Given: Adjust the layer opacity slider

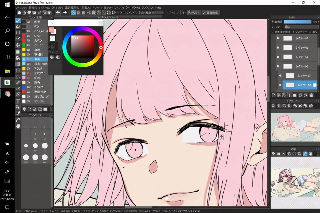Looking at the screenshot, I should (x=298, y=22).
